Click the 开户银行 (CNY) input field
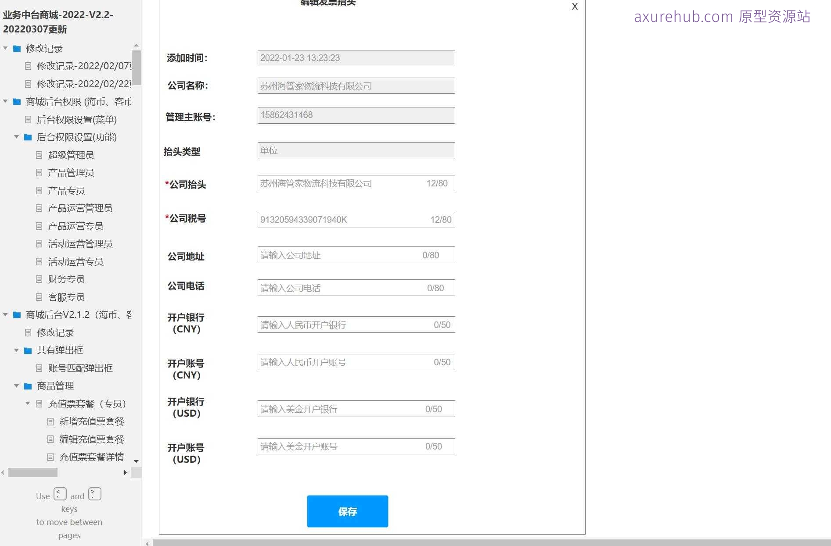Image resolution: width=831 pixels, height=546 pixels. [x=356, y=325]
